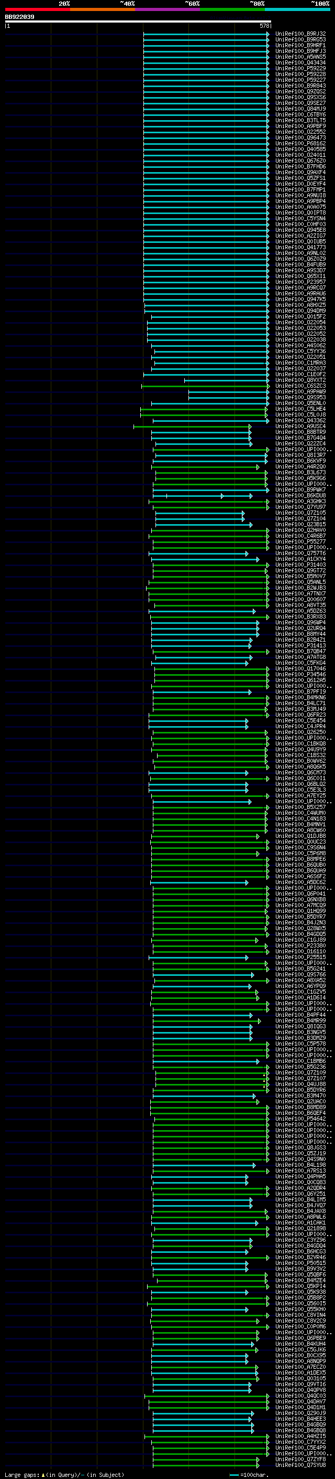Open hit UniRef100_B9RJ32

coord(300,34)
